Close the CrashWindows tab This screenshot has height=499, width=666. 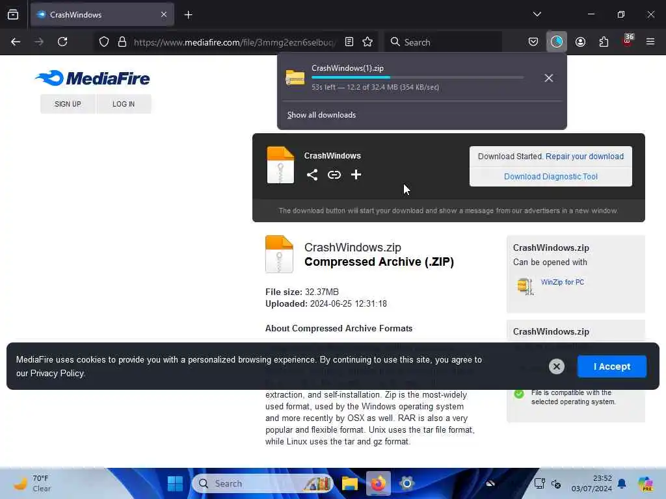163,14
